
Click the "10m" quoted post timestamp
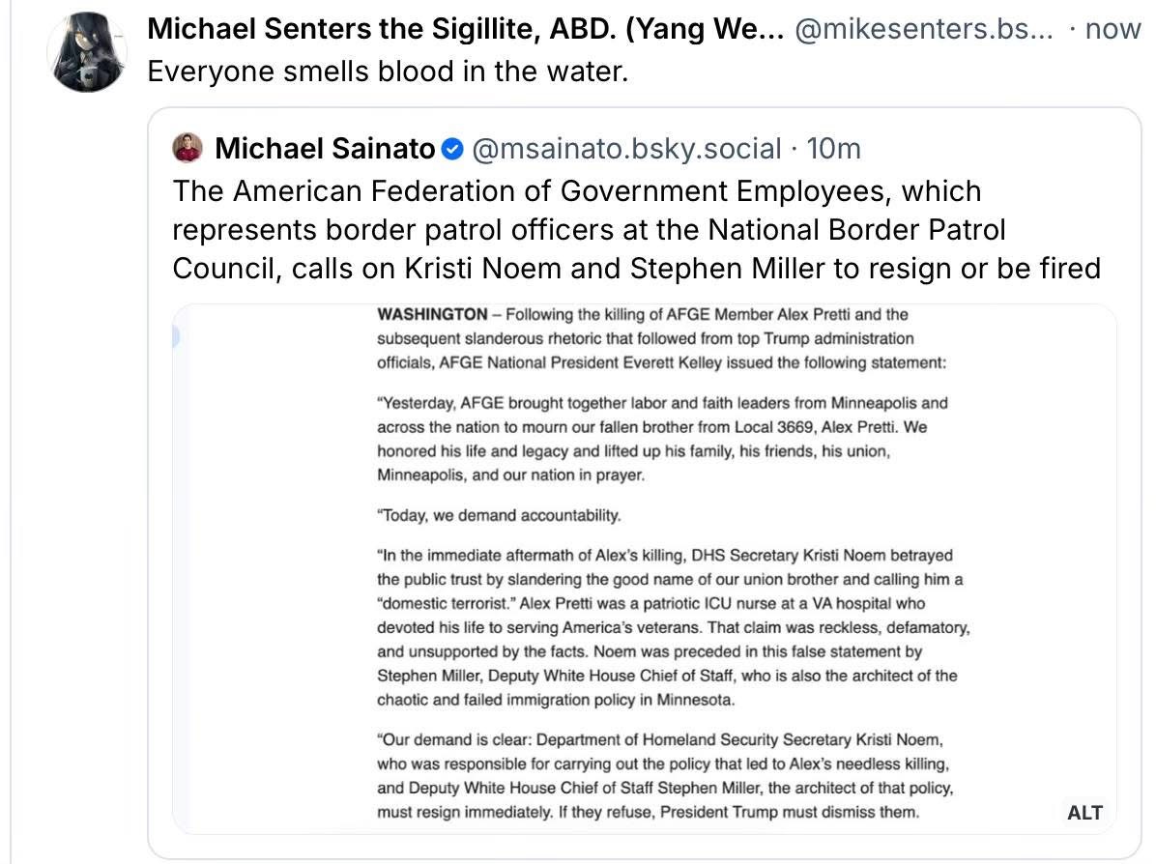coord(833,149)
